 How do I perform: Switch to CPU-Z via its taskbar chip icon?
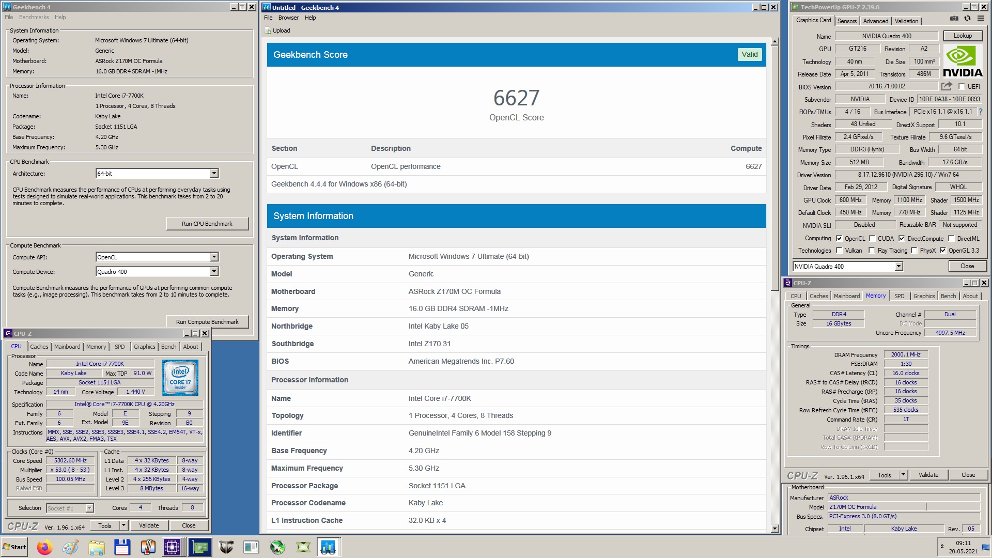(x=172, y=547)
